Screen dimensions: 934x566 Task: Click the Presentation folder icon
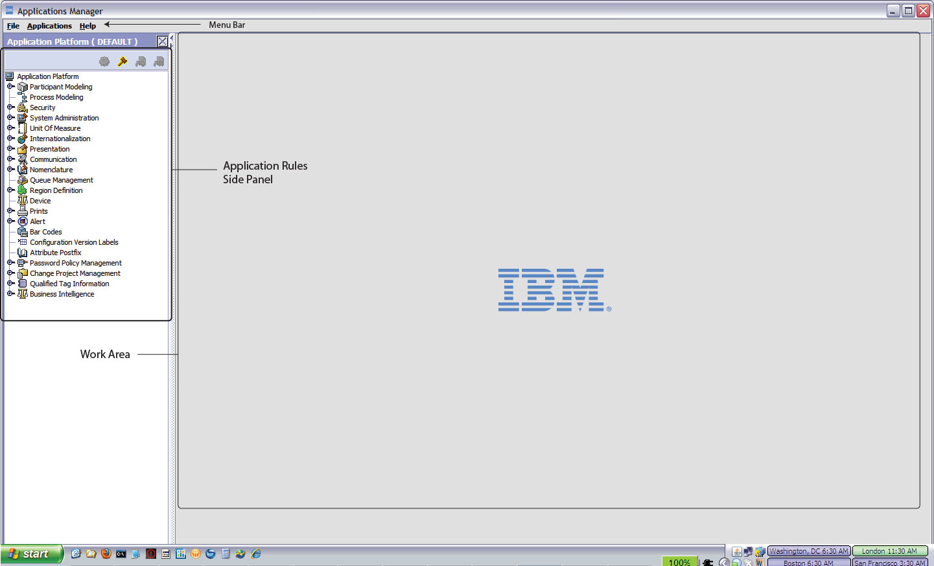pos(23,149)
